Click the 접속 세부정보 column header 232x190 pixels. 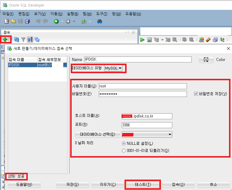pos(52,59)
